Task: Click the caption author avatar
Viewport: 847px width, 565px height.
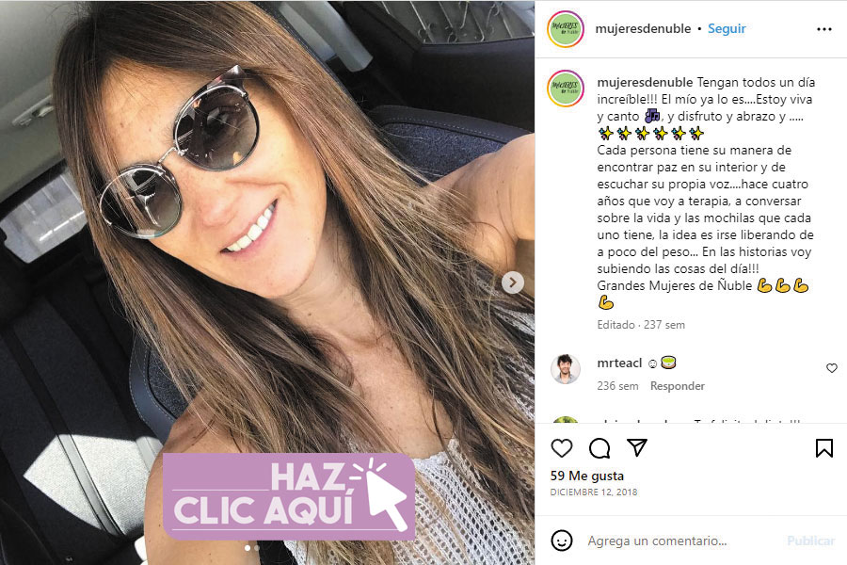Action: tap(565, 89)
